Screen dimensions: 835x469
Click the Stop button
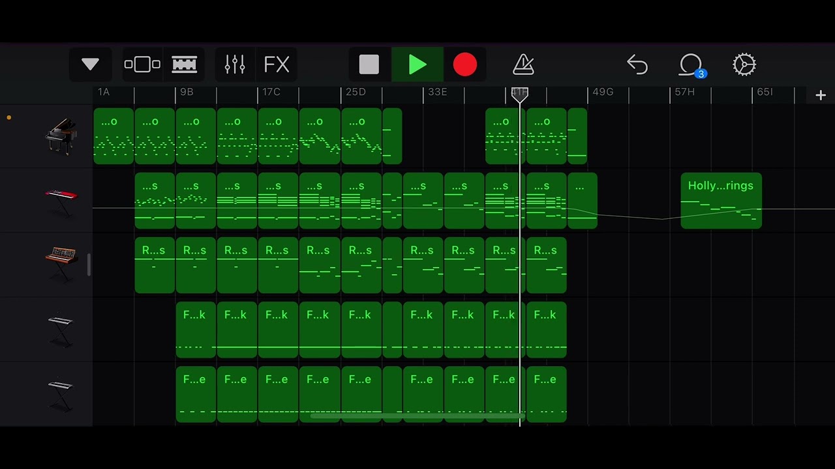(369, 64)
